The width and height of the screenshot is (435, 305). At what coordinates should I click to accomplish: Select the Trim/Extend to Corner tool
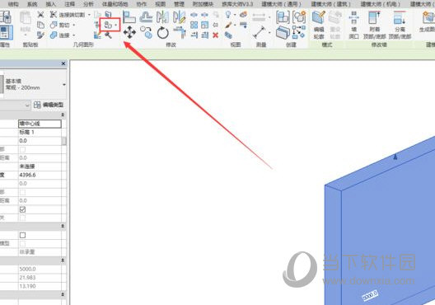click(180, 32)
